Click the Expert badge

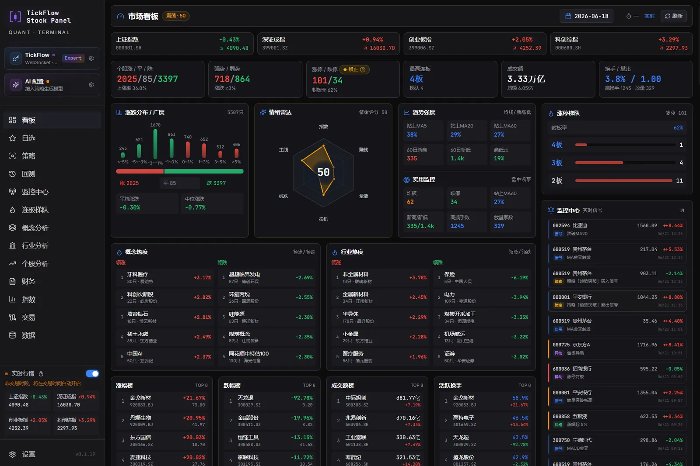(x=73, y=58)
